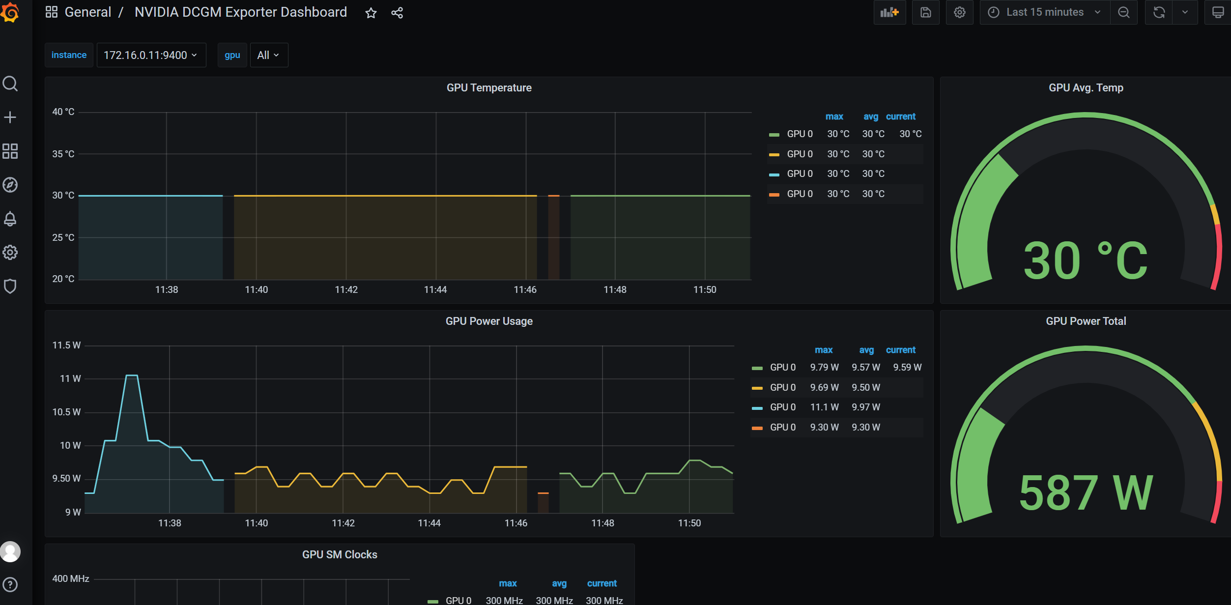Screen dimensions: 1231x605
Task: Click the Create plus icon in sidebar
Action: click(x=10, y=117)
